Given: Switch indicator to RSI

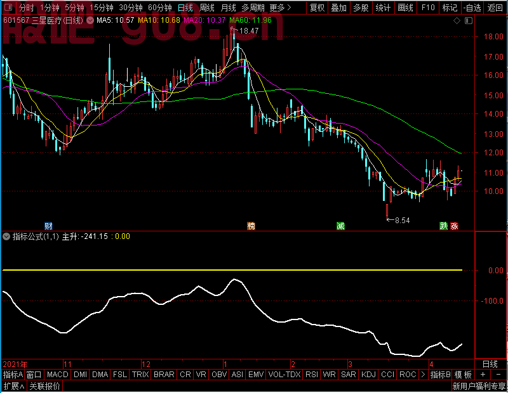Looking at the screenshot, I should click(312, 375).
